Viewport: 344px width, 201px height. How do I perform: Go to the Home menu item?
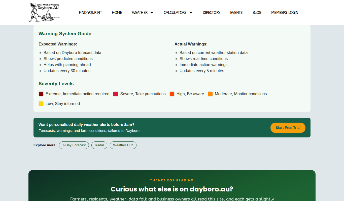pyautogui.click(x=117, y=13)
